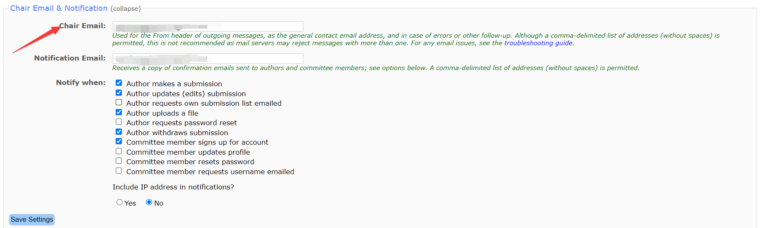Click the Notification Email input field
This screenshot has width=768, height=228.
point(208,59)
